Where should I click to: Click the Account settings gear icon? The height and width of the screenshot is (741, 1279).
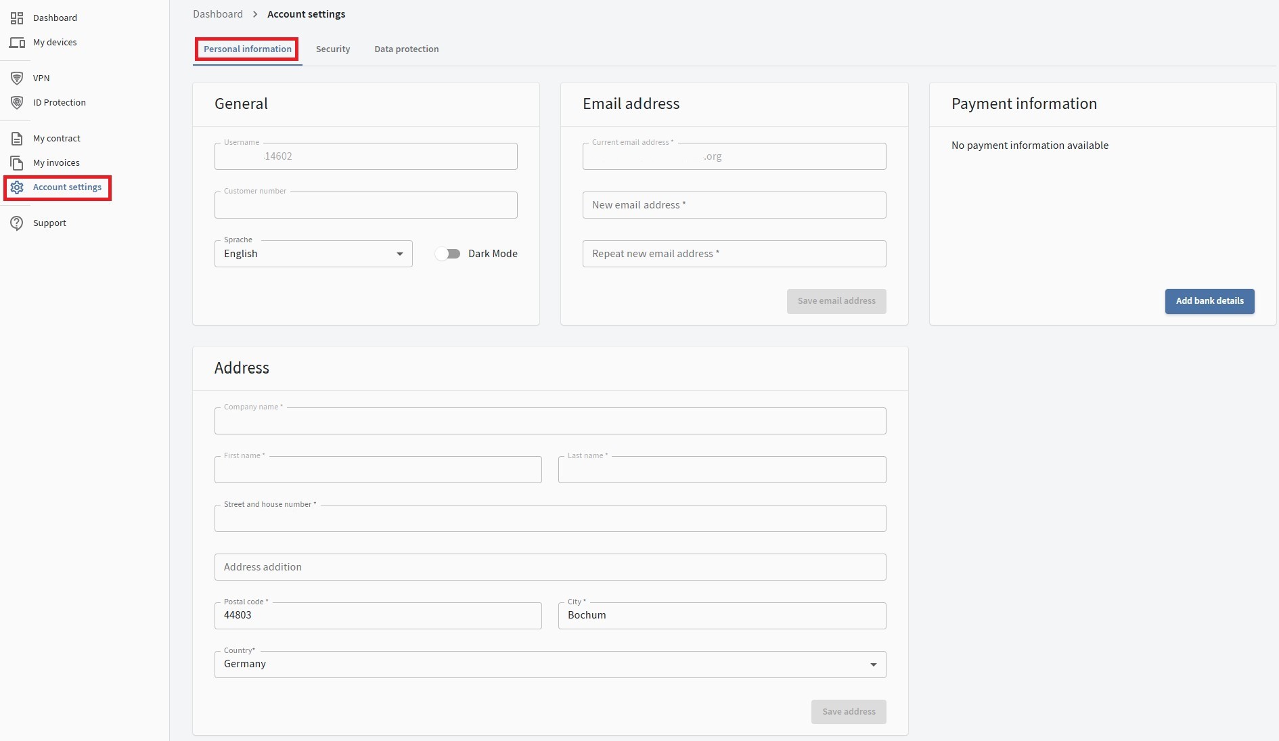(x=17, y=187)
